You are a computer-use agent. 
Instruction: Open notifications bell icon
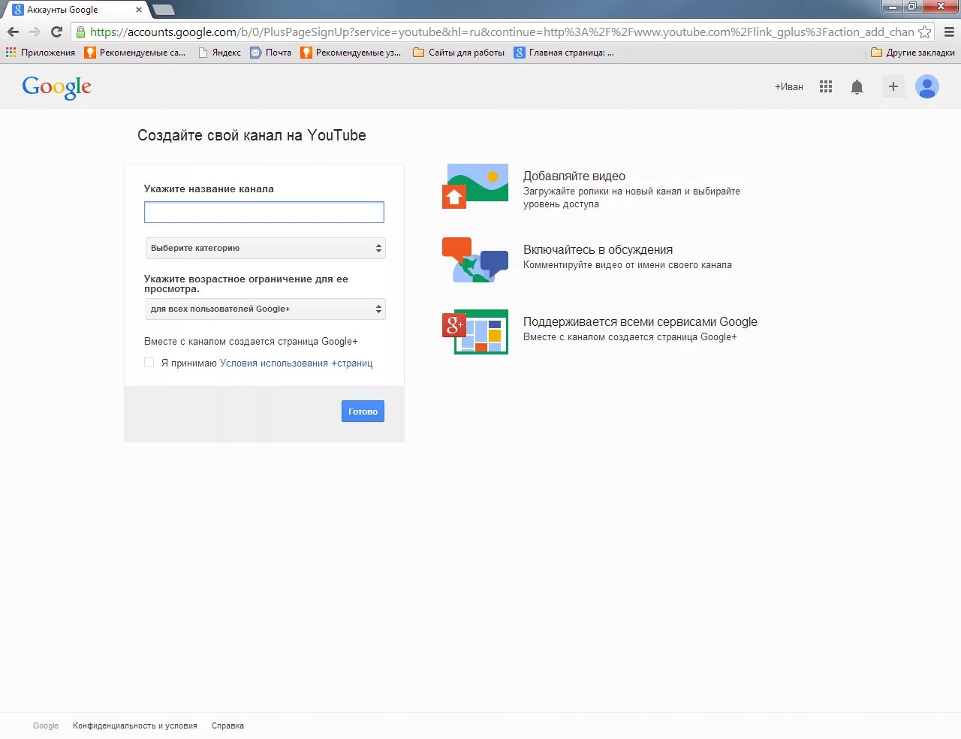pos(857,87)
